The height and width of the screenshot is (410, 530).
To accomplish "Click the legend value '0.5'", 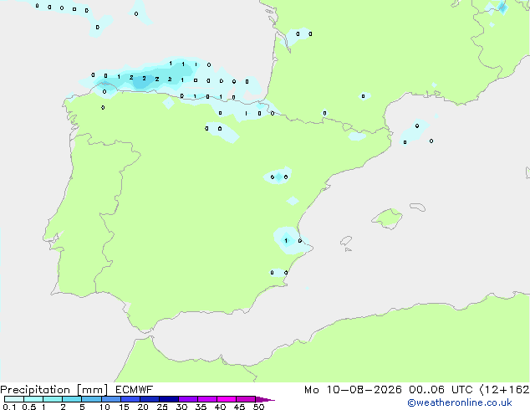I will click(x=29, y=407).
